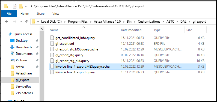The width and height of the screenshot is (217, 102).
Task: Sort files by the Size column header
Action: point(189,30)
